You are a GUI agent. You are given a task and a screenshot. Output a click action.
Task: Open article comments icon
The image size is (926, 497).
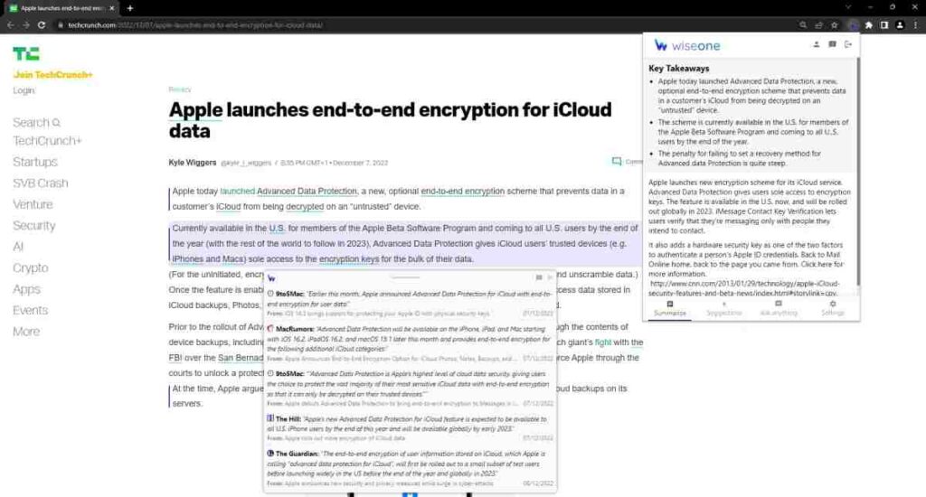click(617, 161)
